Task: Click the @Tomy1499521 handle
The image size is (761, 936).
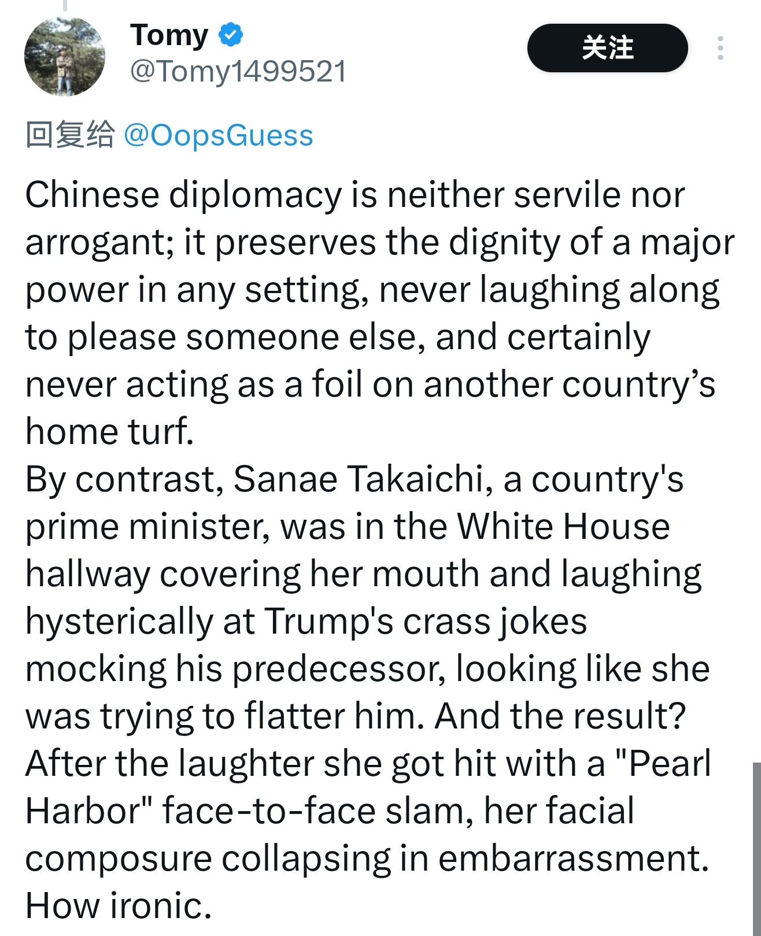Action: click(x=238, y=72)
